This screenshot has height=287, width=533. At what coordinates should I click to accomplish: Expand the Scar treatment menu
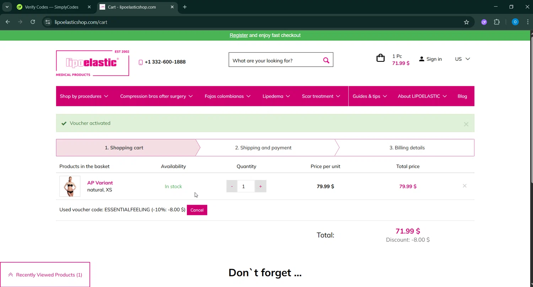(321, 96)
